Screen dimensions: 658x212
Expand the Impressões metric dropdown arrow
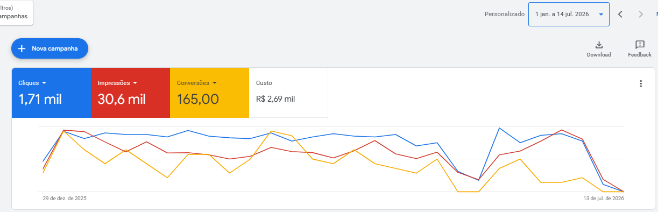(x=135, y=83)
